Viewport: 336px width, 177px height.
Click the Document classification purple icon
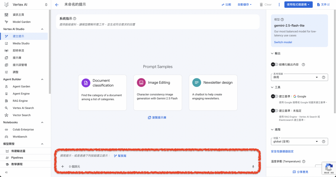point(86,83)
